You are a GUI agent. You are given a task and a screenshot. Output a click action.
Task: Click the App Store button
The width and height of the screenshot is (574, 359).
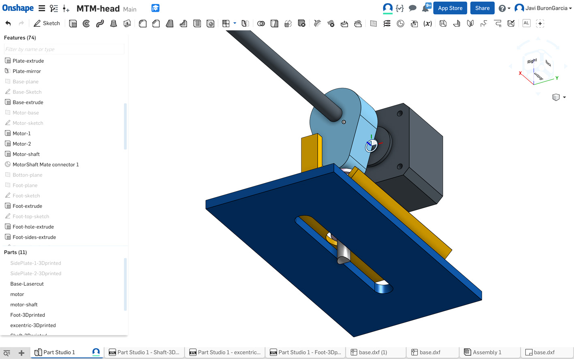tap(450, 8)
